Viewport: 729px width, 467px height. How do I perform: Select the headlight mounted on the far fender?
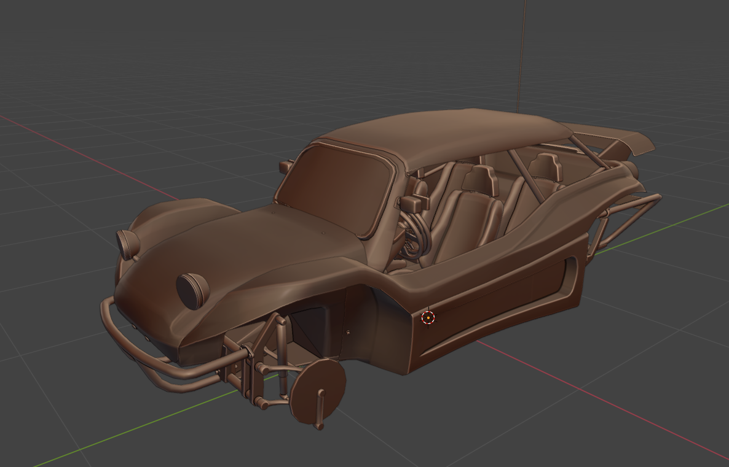127,244
